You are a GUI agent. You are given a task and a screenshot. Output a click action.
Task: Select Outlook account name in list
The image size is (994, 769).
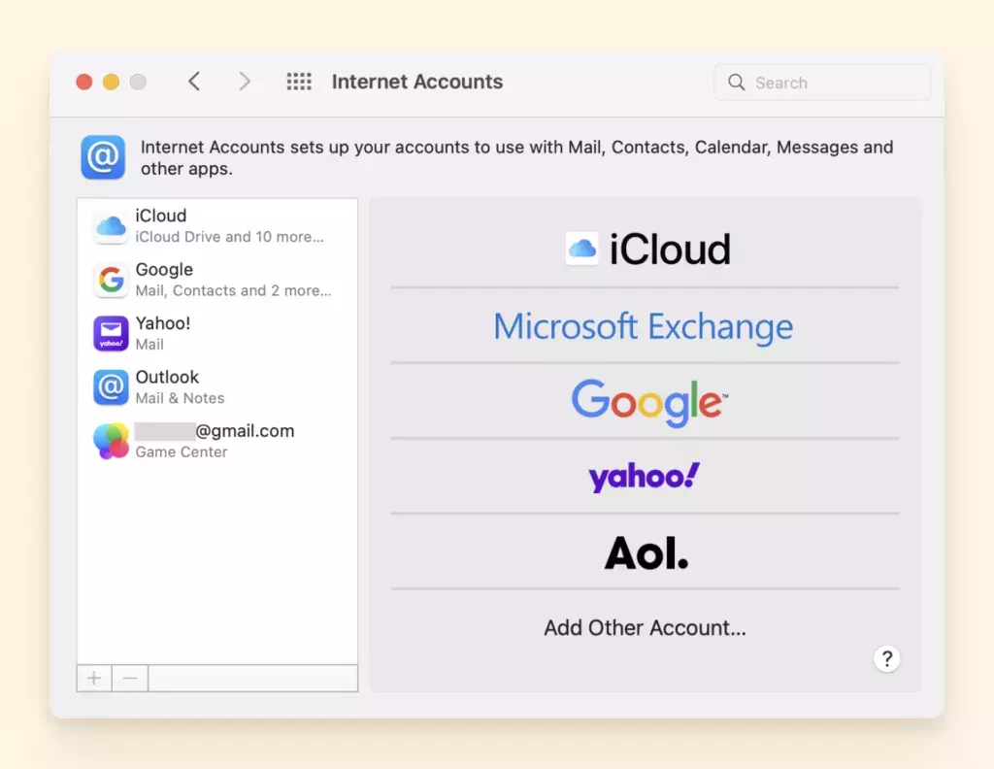click(x=167, y=377)
